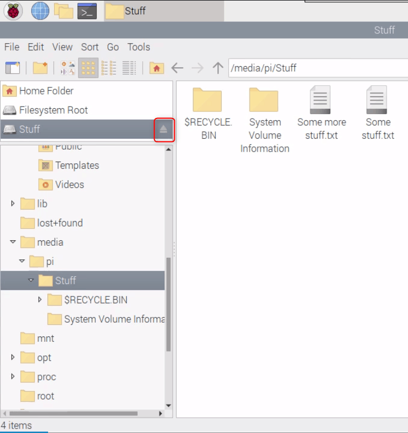Viewport: 408px width, 433px height.
Task: Switch to icon view mode
Action: [x=88, y=68]
